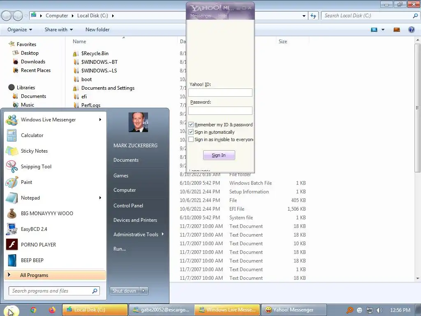This screenshot has width=421, height=316.
Task: Open the volume speaker tray icon
Action: click(x=379, y=310)
